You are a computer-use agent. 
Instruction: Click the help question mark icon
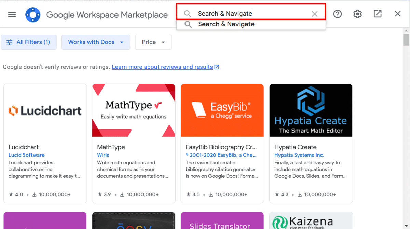pos(338,14)
